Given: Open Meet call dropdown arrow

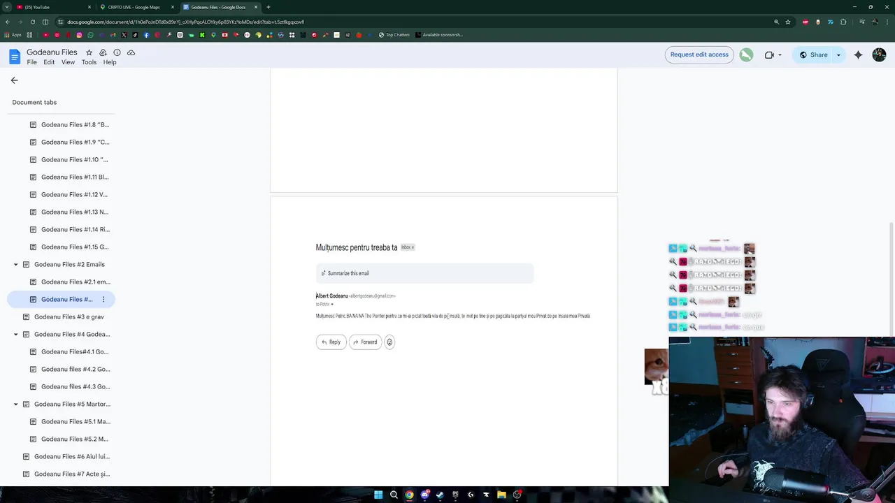Looking at the screenshot, I should pos(780,55).
